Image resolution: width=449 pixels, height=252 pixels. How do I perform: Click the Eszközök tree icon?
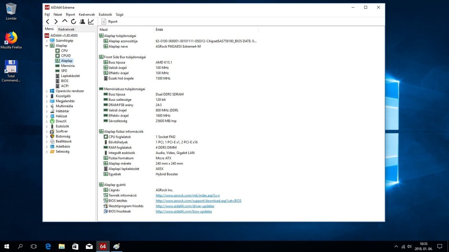coord(52,126)
